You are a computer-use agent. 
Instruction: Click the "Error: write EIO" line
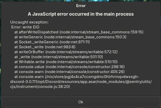click(25, 27)
